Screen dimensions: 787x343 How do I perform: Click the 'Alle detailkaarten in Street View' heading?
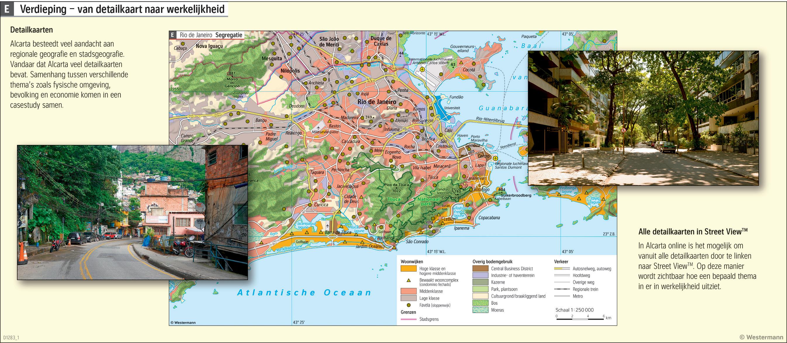[693, 232]
